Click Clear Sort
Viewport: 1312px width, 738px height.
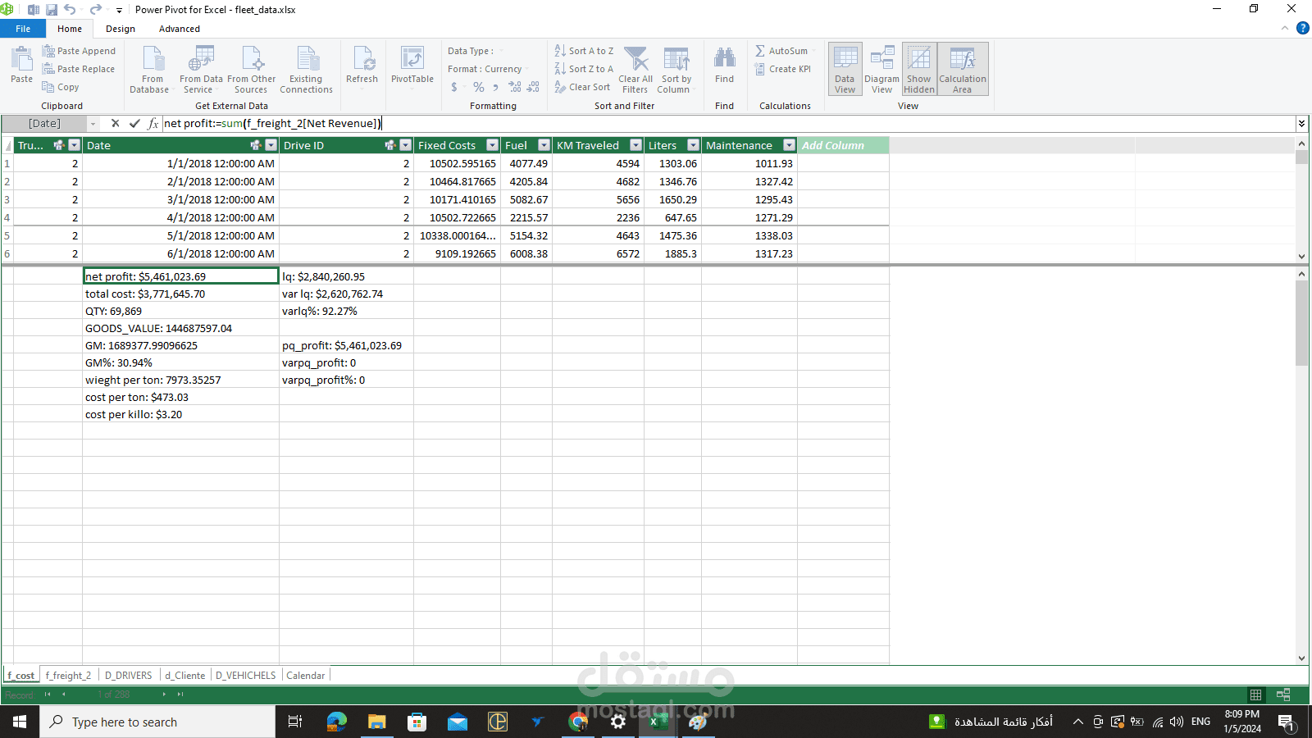(x=582, y=87)
